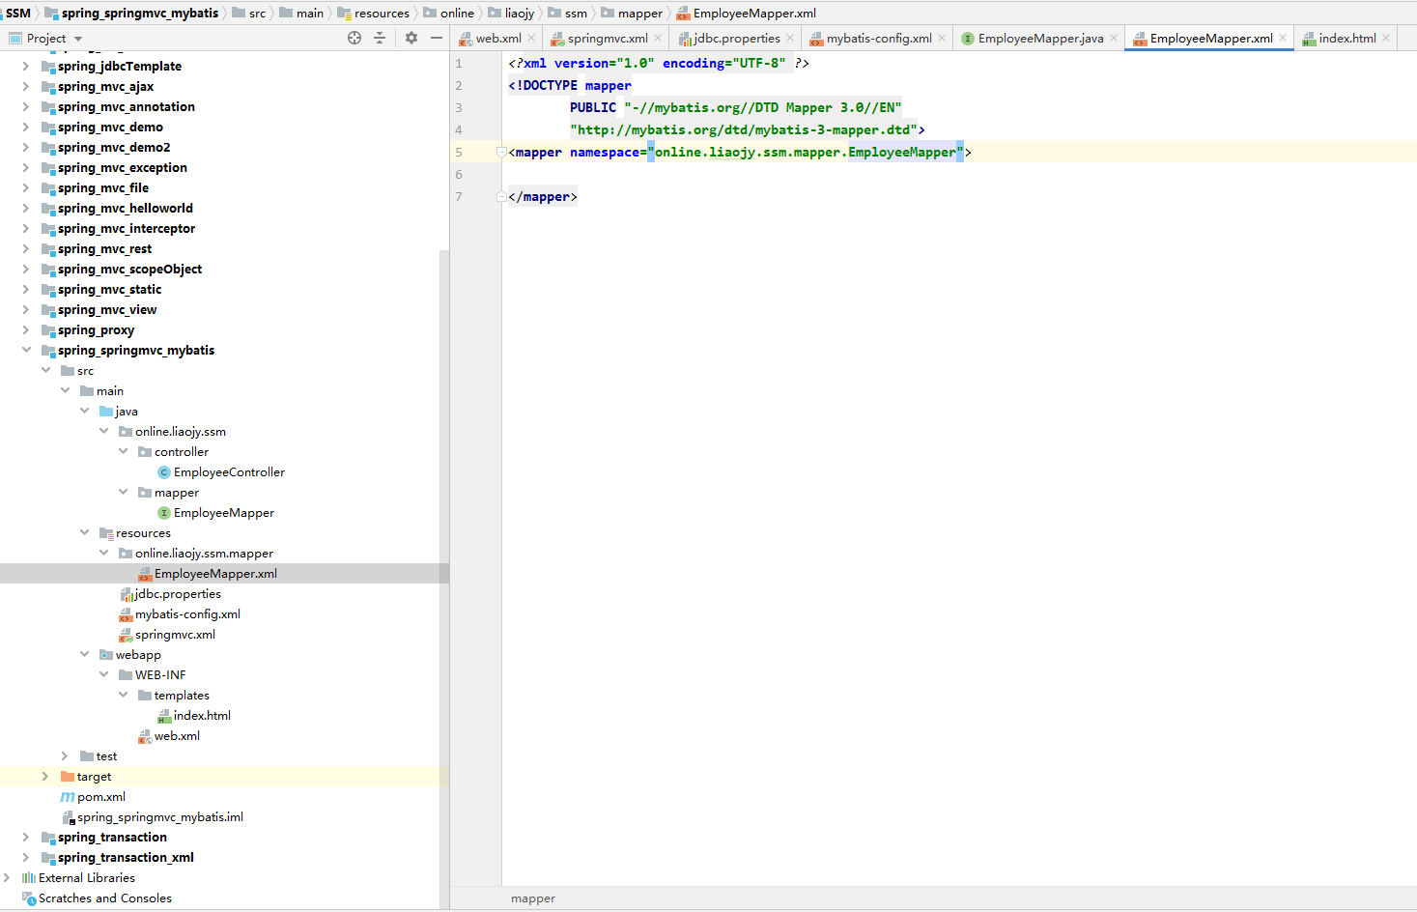Collapse the src folder node
The width and height of the screenshot is (1417, 912).
click(45, 371)
